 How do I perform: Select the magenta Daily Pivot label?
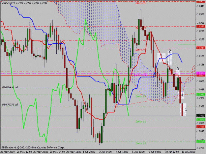point(141,75)
